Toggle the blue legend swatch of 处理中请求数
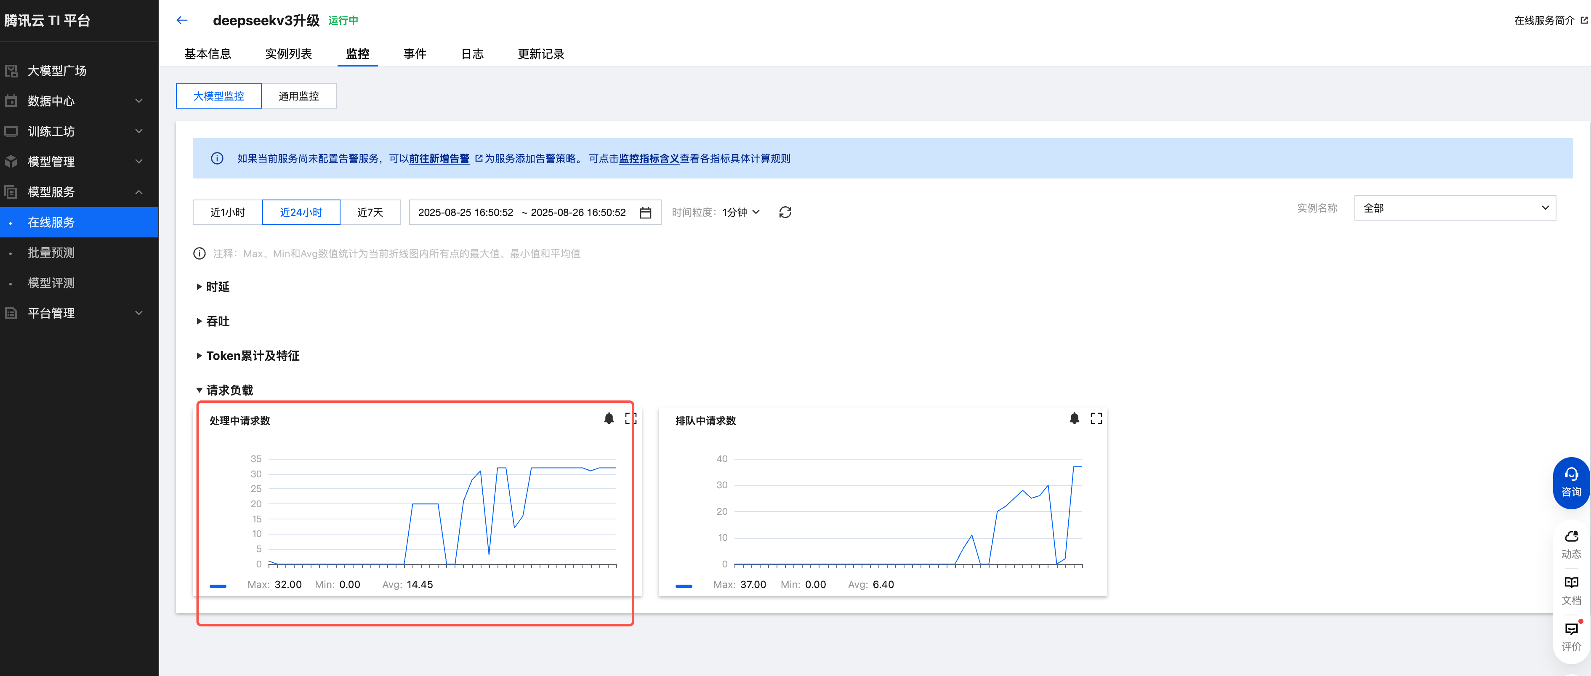Screen dimensions: 1591x676 coord(218,585)
